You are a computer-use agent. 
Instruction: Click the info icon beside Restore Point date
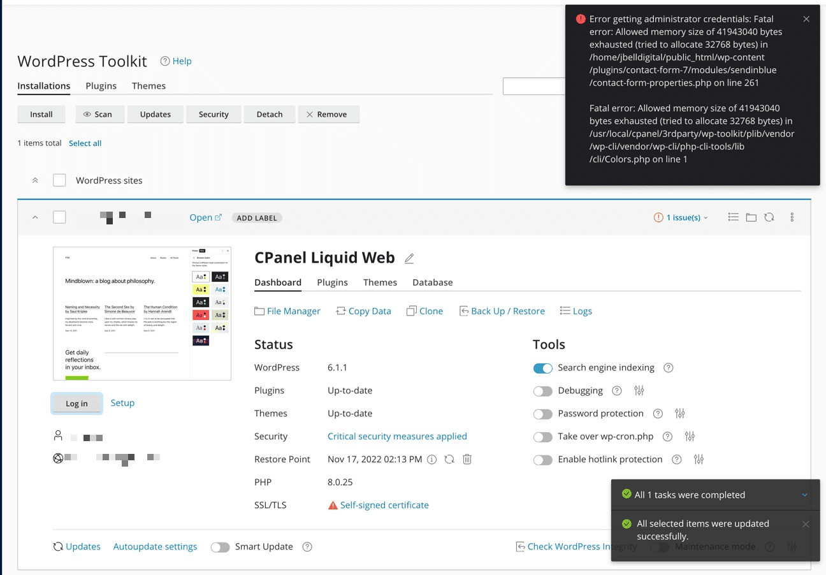click(431, 459)
